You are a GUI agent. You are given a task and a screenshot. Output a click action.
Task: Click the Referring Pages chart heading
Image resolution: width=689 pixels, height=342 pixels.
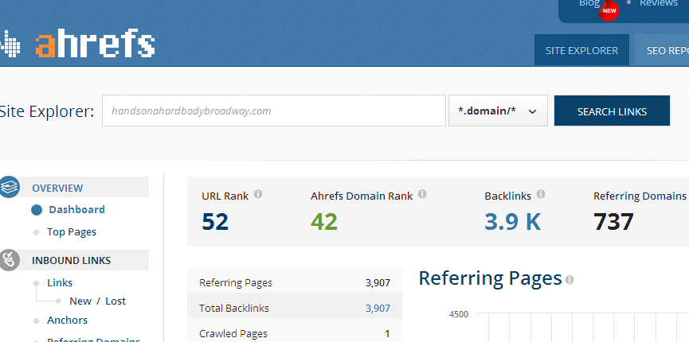pos(490,278)
